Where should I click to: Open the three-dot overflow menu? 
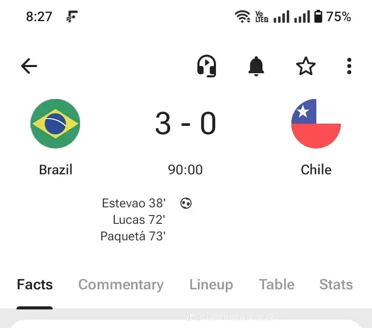(349, 66)
